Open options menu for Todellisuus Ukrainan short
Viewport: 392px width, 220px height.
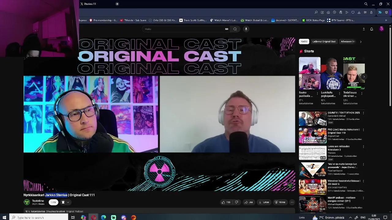pyautogui.click(x=362, y=94)
